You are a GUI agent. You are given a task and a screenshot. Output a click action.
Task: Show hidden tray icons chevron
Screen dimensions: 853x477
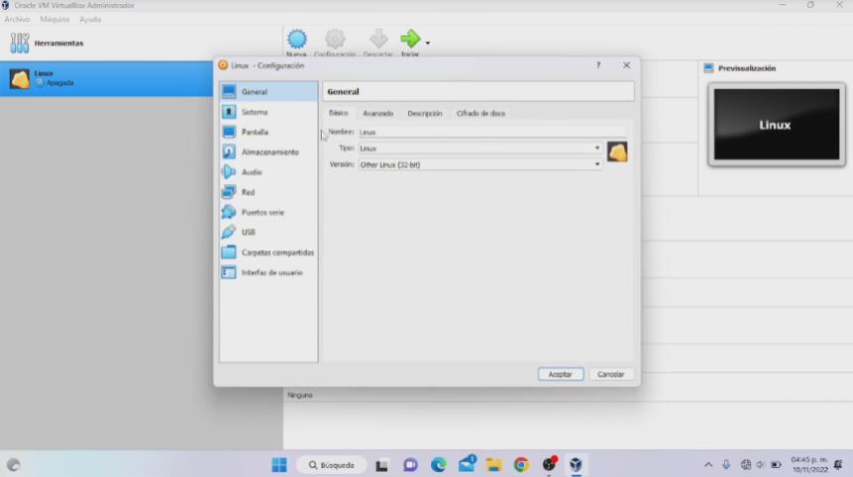[708, 465]
